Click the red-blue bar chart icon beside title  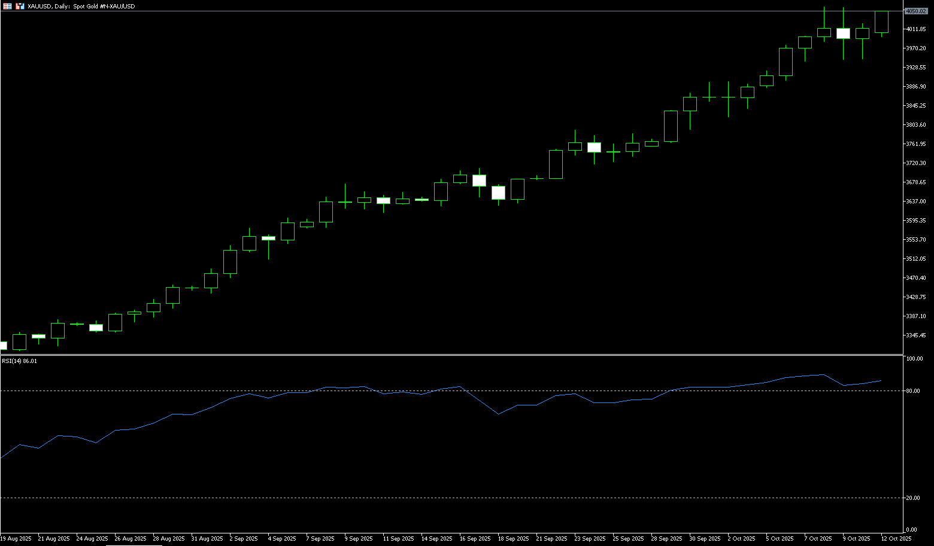coord(20,6)
